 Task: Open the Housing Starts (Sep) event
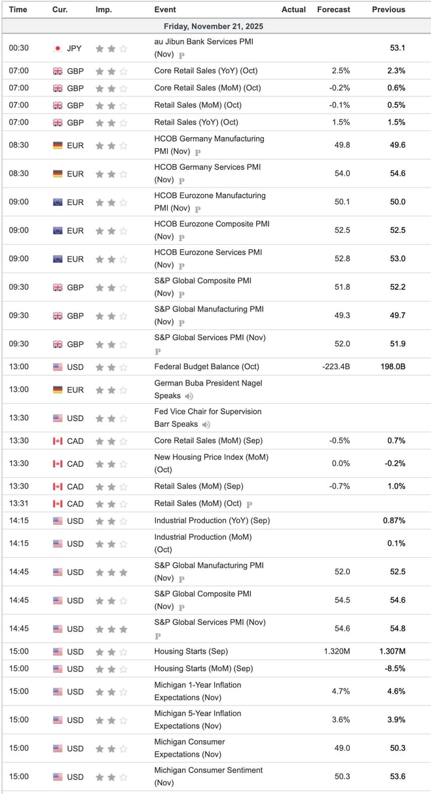[x=190, y=651]
